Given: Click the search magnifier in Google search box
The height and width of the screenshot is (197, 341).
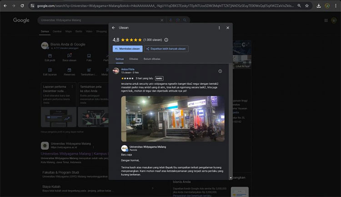Looking at the screenshot, I should pos(185,20).
